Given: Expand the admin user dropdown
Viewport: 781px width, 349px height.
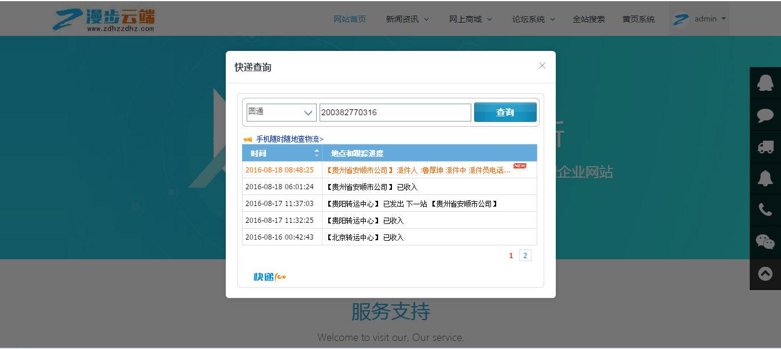Looking at the screenshot, I should pos(699,19).
